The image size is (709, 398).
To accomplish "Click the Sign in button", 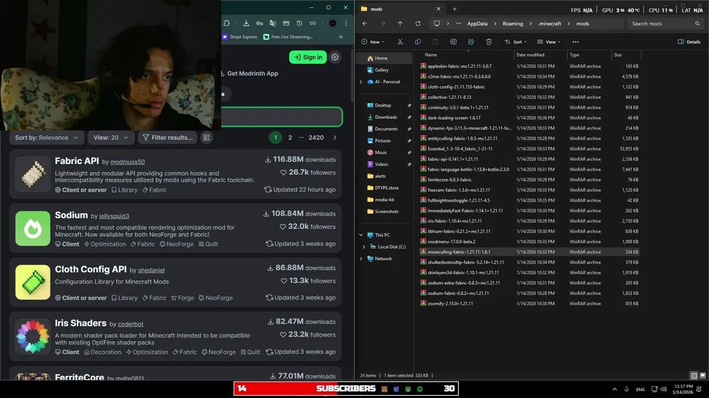I will pyautogui.click(x=308, y=57).
